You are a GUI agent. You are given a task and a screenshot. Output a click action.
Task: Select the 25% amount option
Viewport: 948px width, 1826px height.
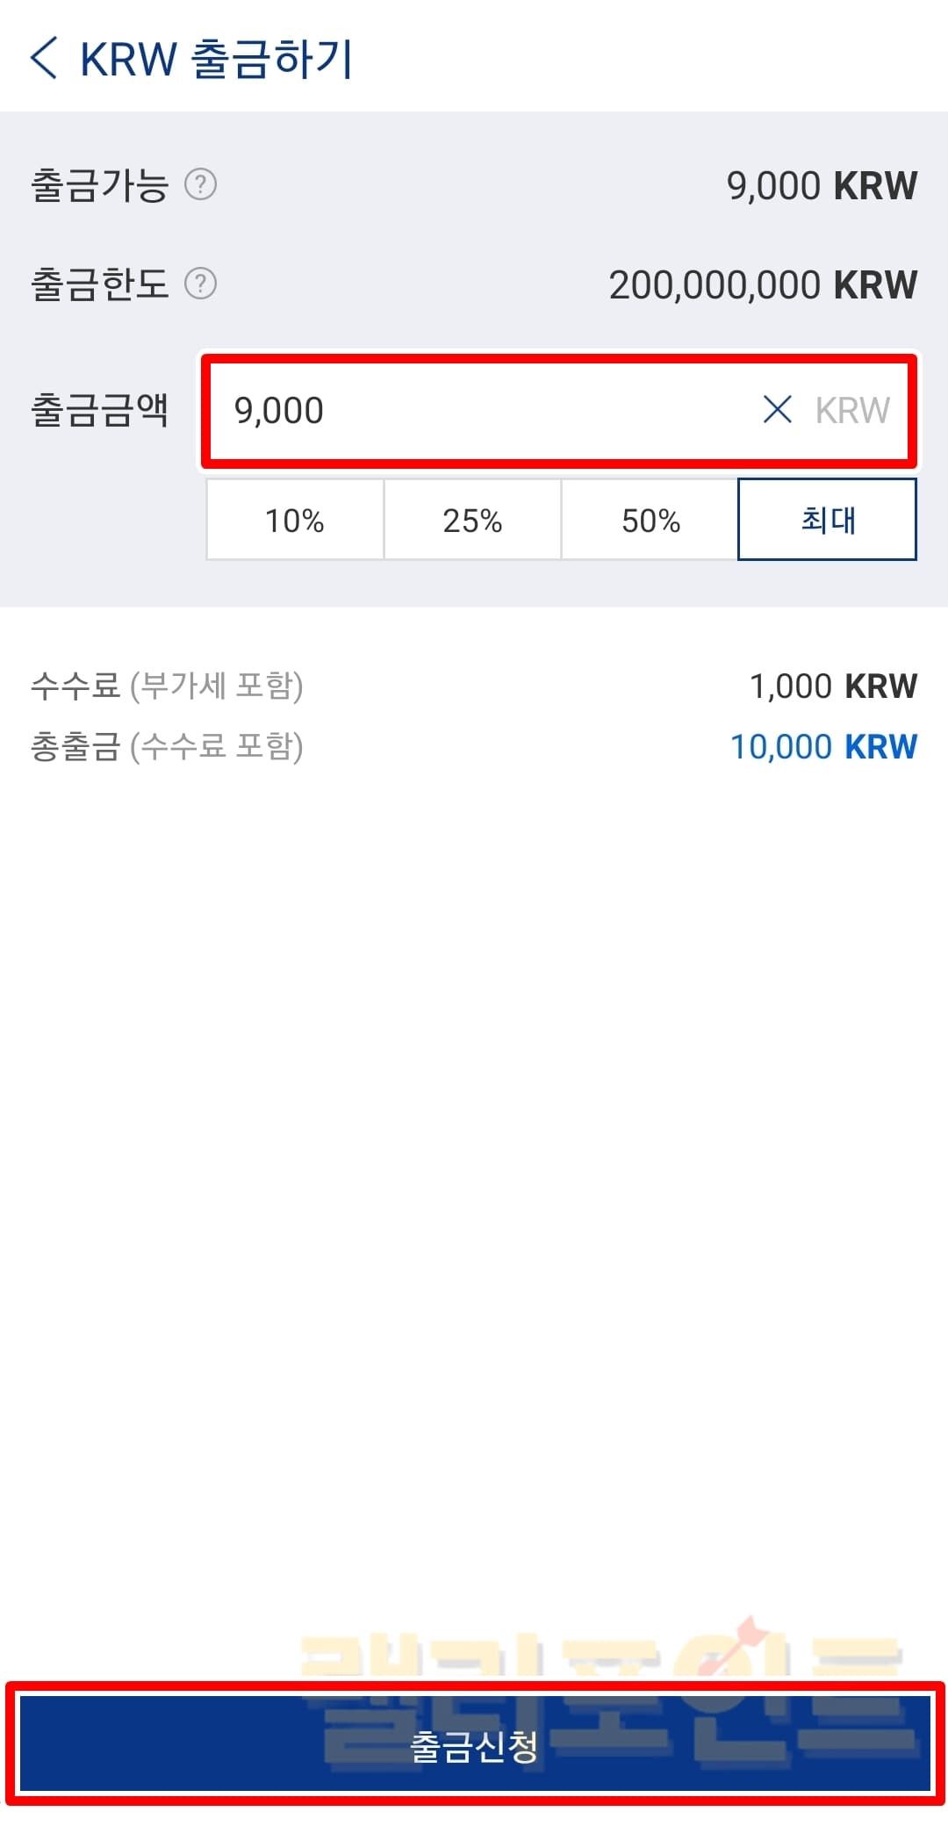tap(472, 520)
